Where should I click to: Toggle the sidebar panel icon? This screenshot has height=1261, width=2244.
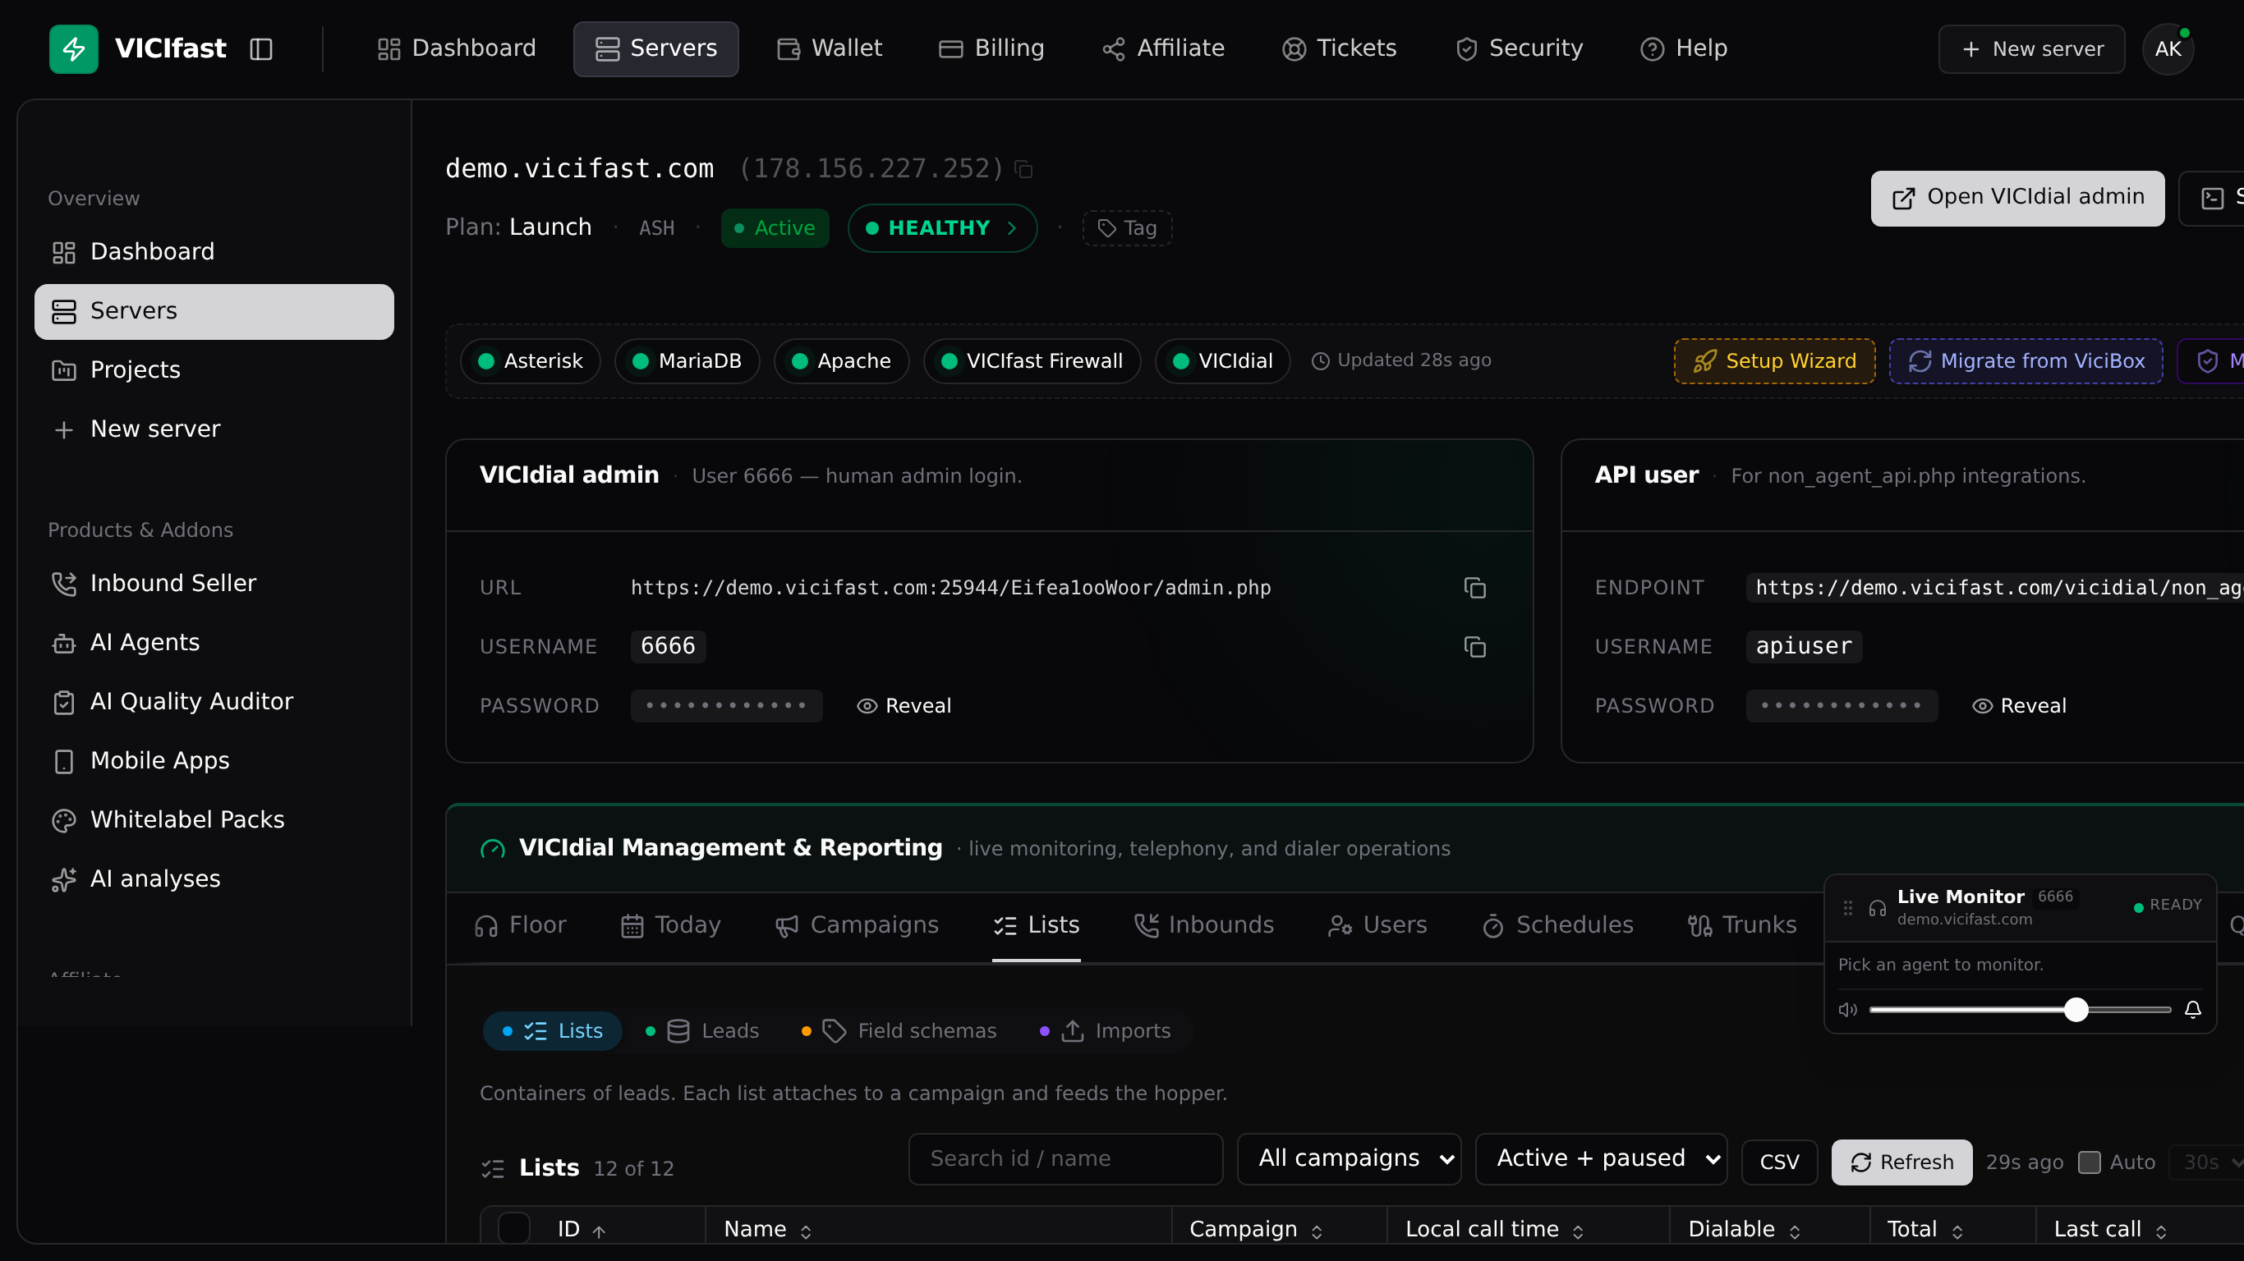261,48
